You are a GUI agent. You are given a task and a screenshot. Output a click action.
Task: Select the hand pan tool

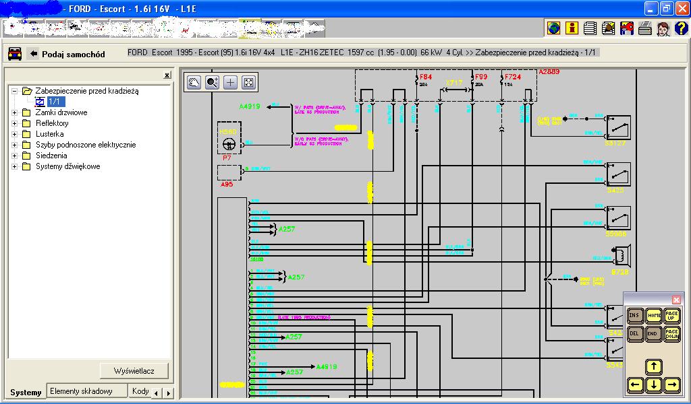coord(194,82)
